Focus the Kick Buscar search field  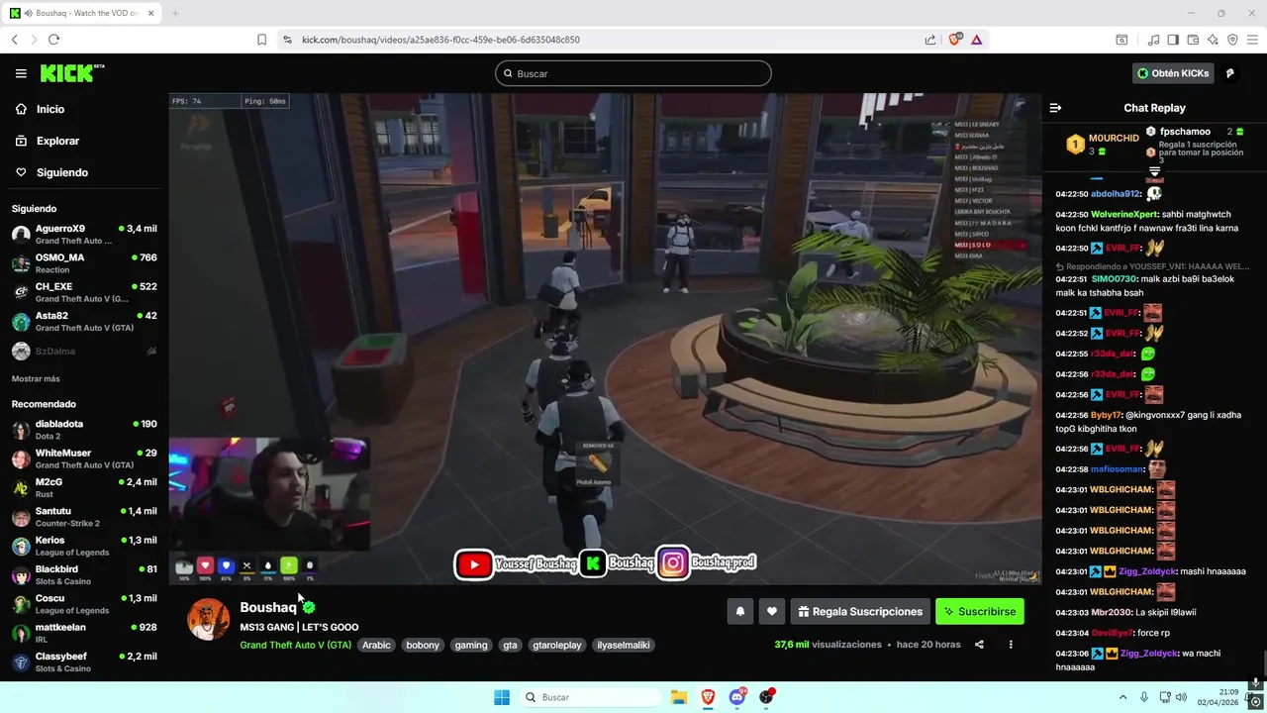(x=633, y=73)
